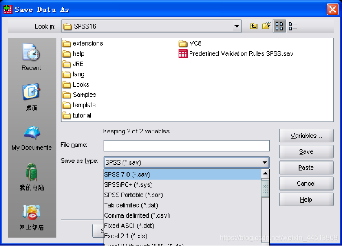This screenshot has width=342, height=246.
Task: Click the 'extensions' folder name
Action: 88,44
